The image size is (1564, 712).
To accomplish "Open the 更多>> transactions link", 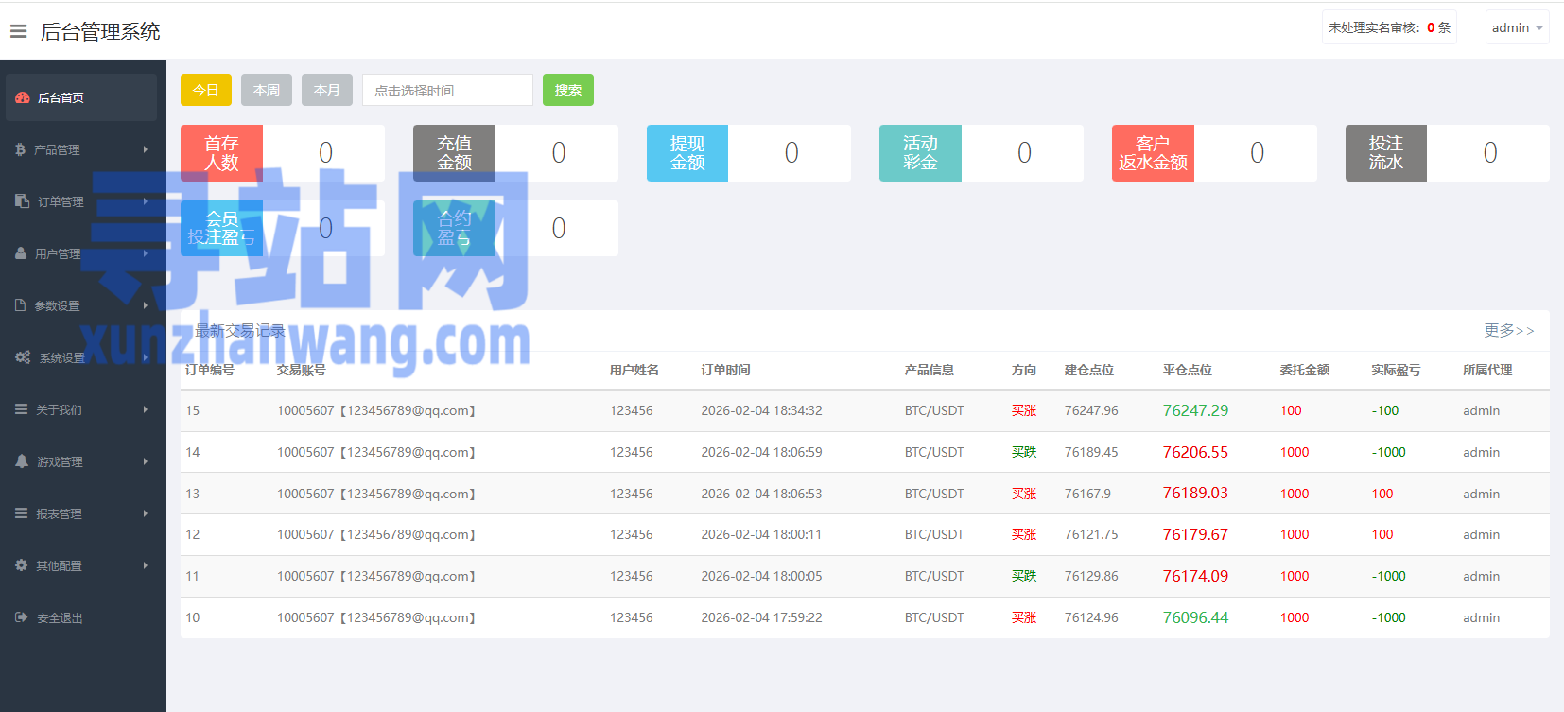I will (1508, 330).
